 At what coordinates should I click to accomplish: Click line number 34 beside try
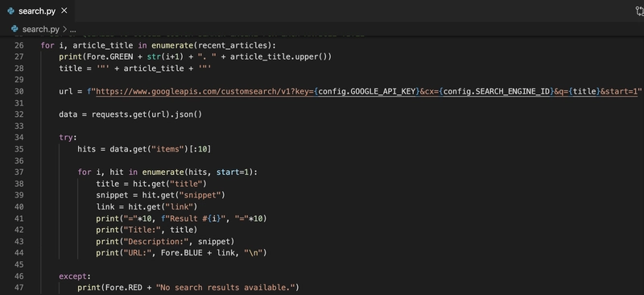click(19, 137)
